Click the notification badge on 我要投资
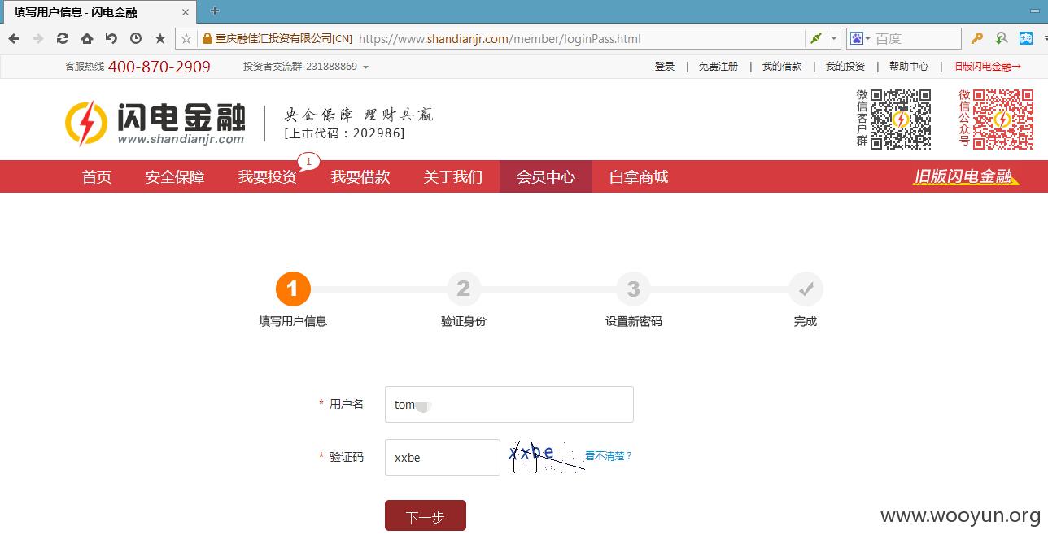Screen dimensions: 1048x539 pos(308,161)
